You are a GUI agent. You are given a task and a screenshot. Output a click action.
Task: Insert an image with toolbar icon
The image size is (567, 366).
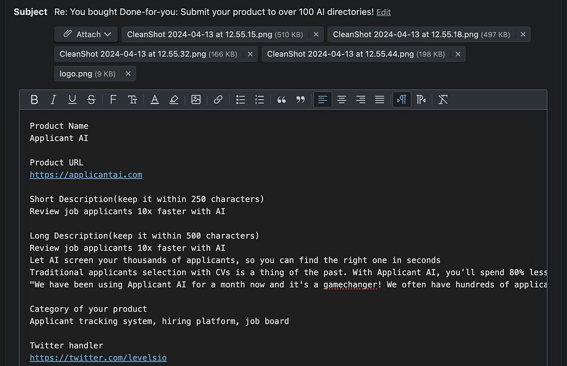196,99
